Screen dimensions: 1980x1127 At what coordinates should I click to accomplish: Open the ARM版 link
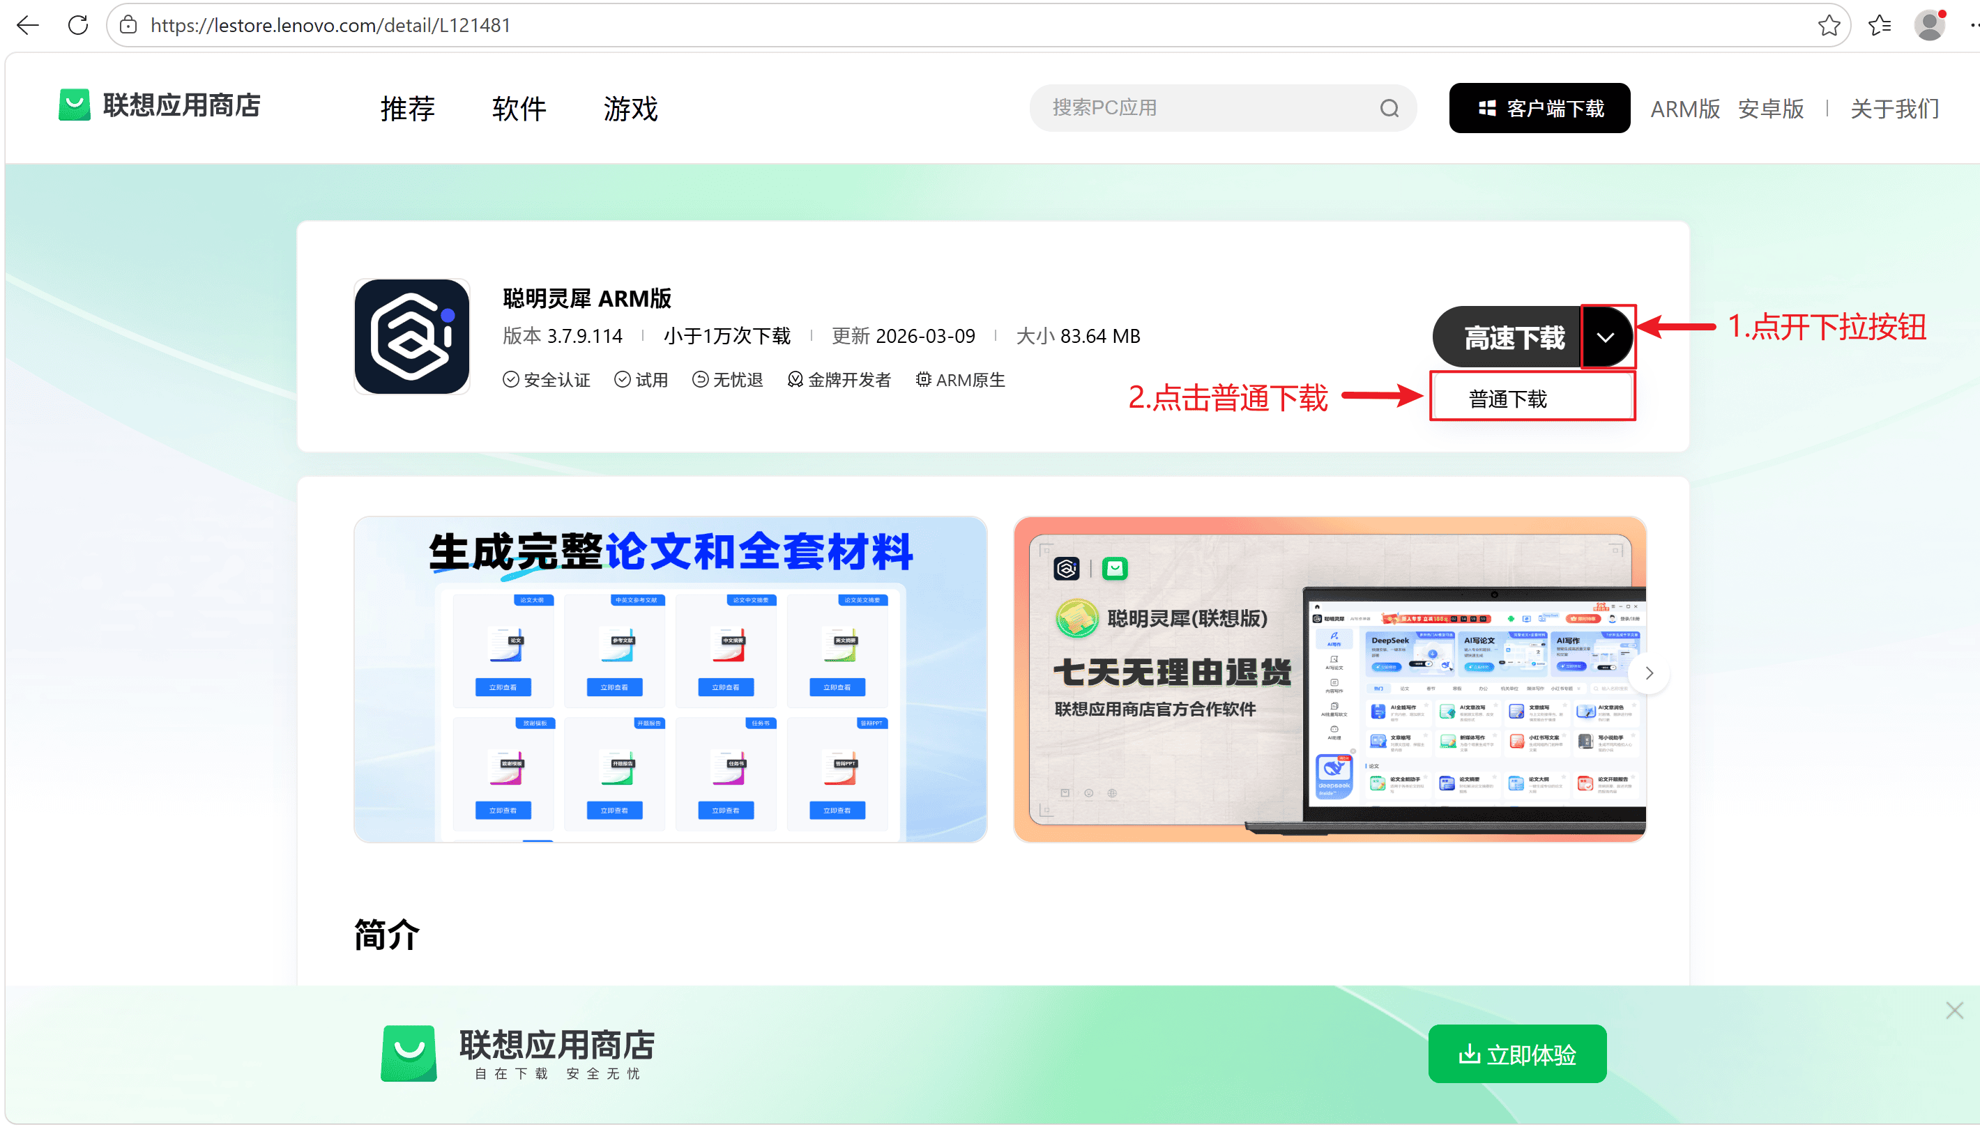point(1685,108)
